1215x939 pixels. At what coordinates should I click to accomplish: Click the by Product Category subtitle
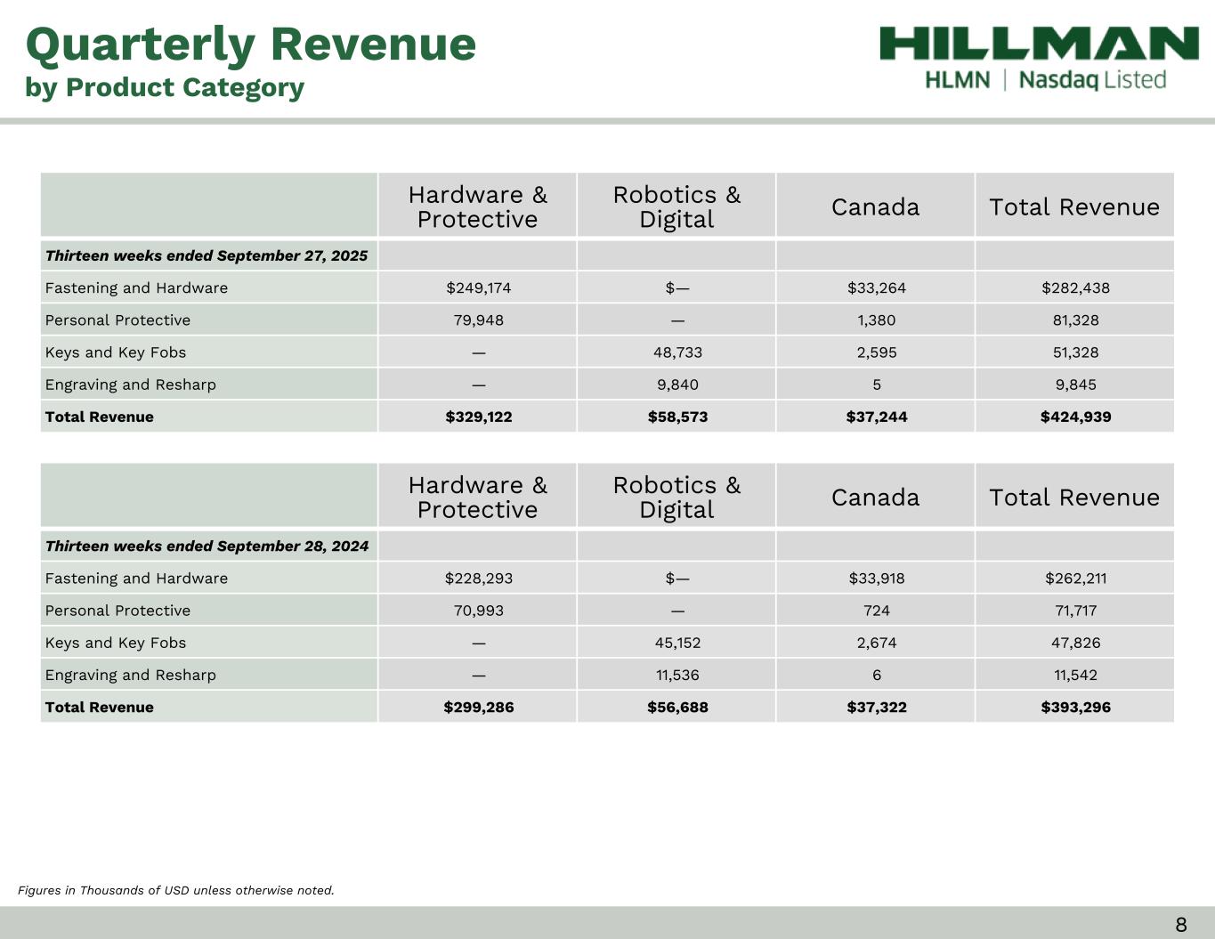165,87
